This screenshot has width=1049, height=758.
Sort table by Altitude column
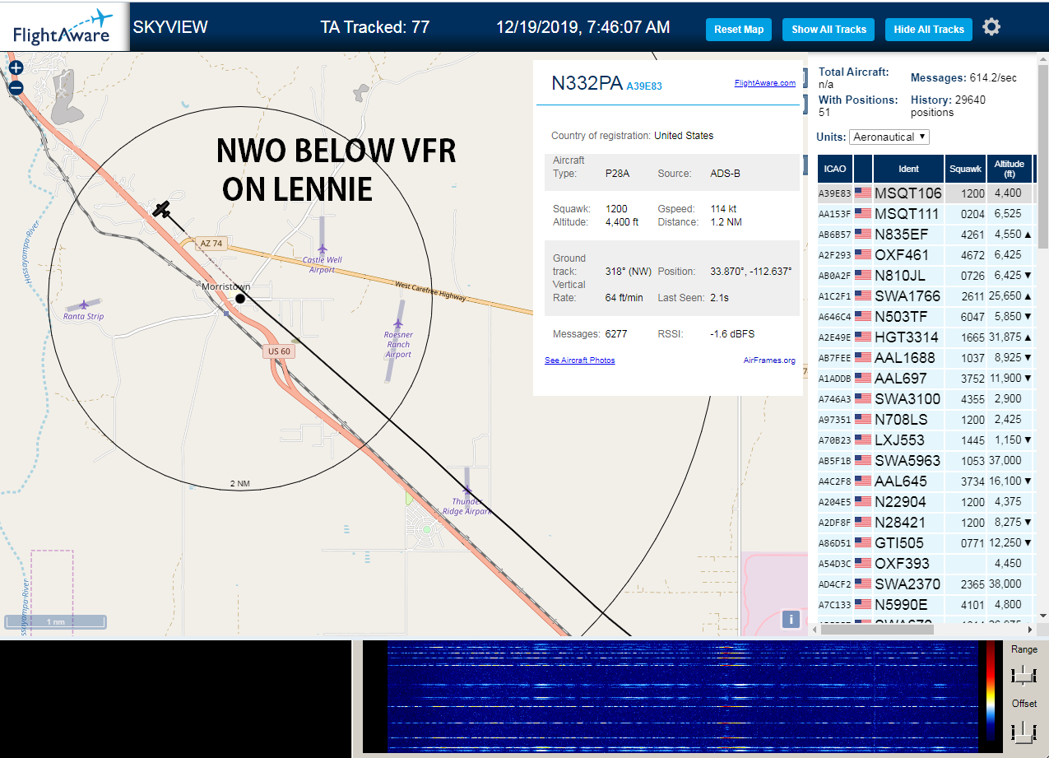pyautogui.click(x=1010, y=169)
